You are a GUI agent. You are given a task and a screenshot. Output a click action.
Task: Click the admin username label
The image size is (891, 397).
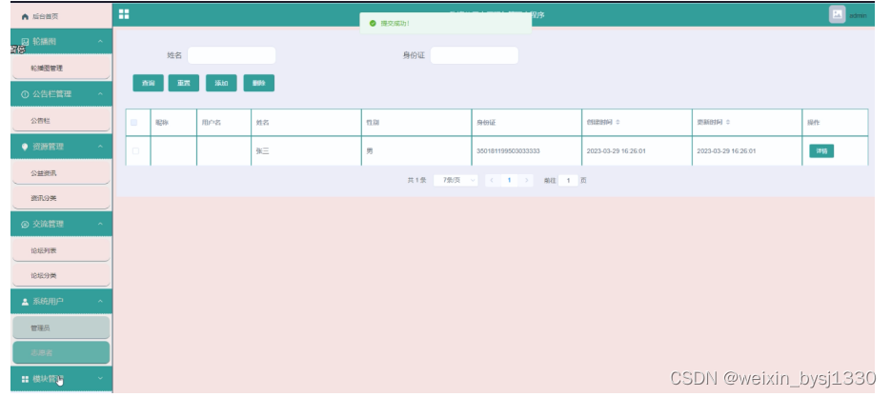click(x=858, y=16)
